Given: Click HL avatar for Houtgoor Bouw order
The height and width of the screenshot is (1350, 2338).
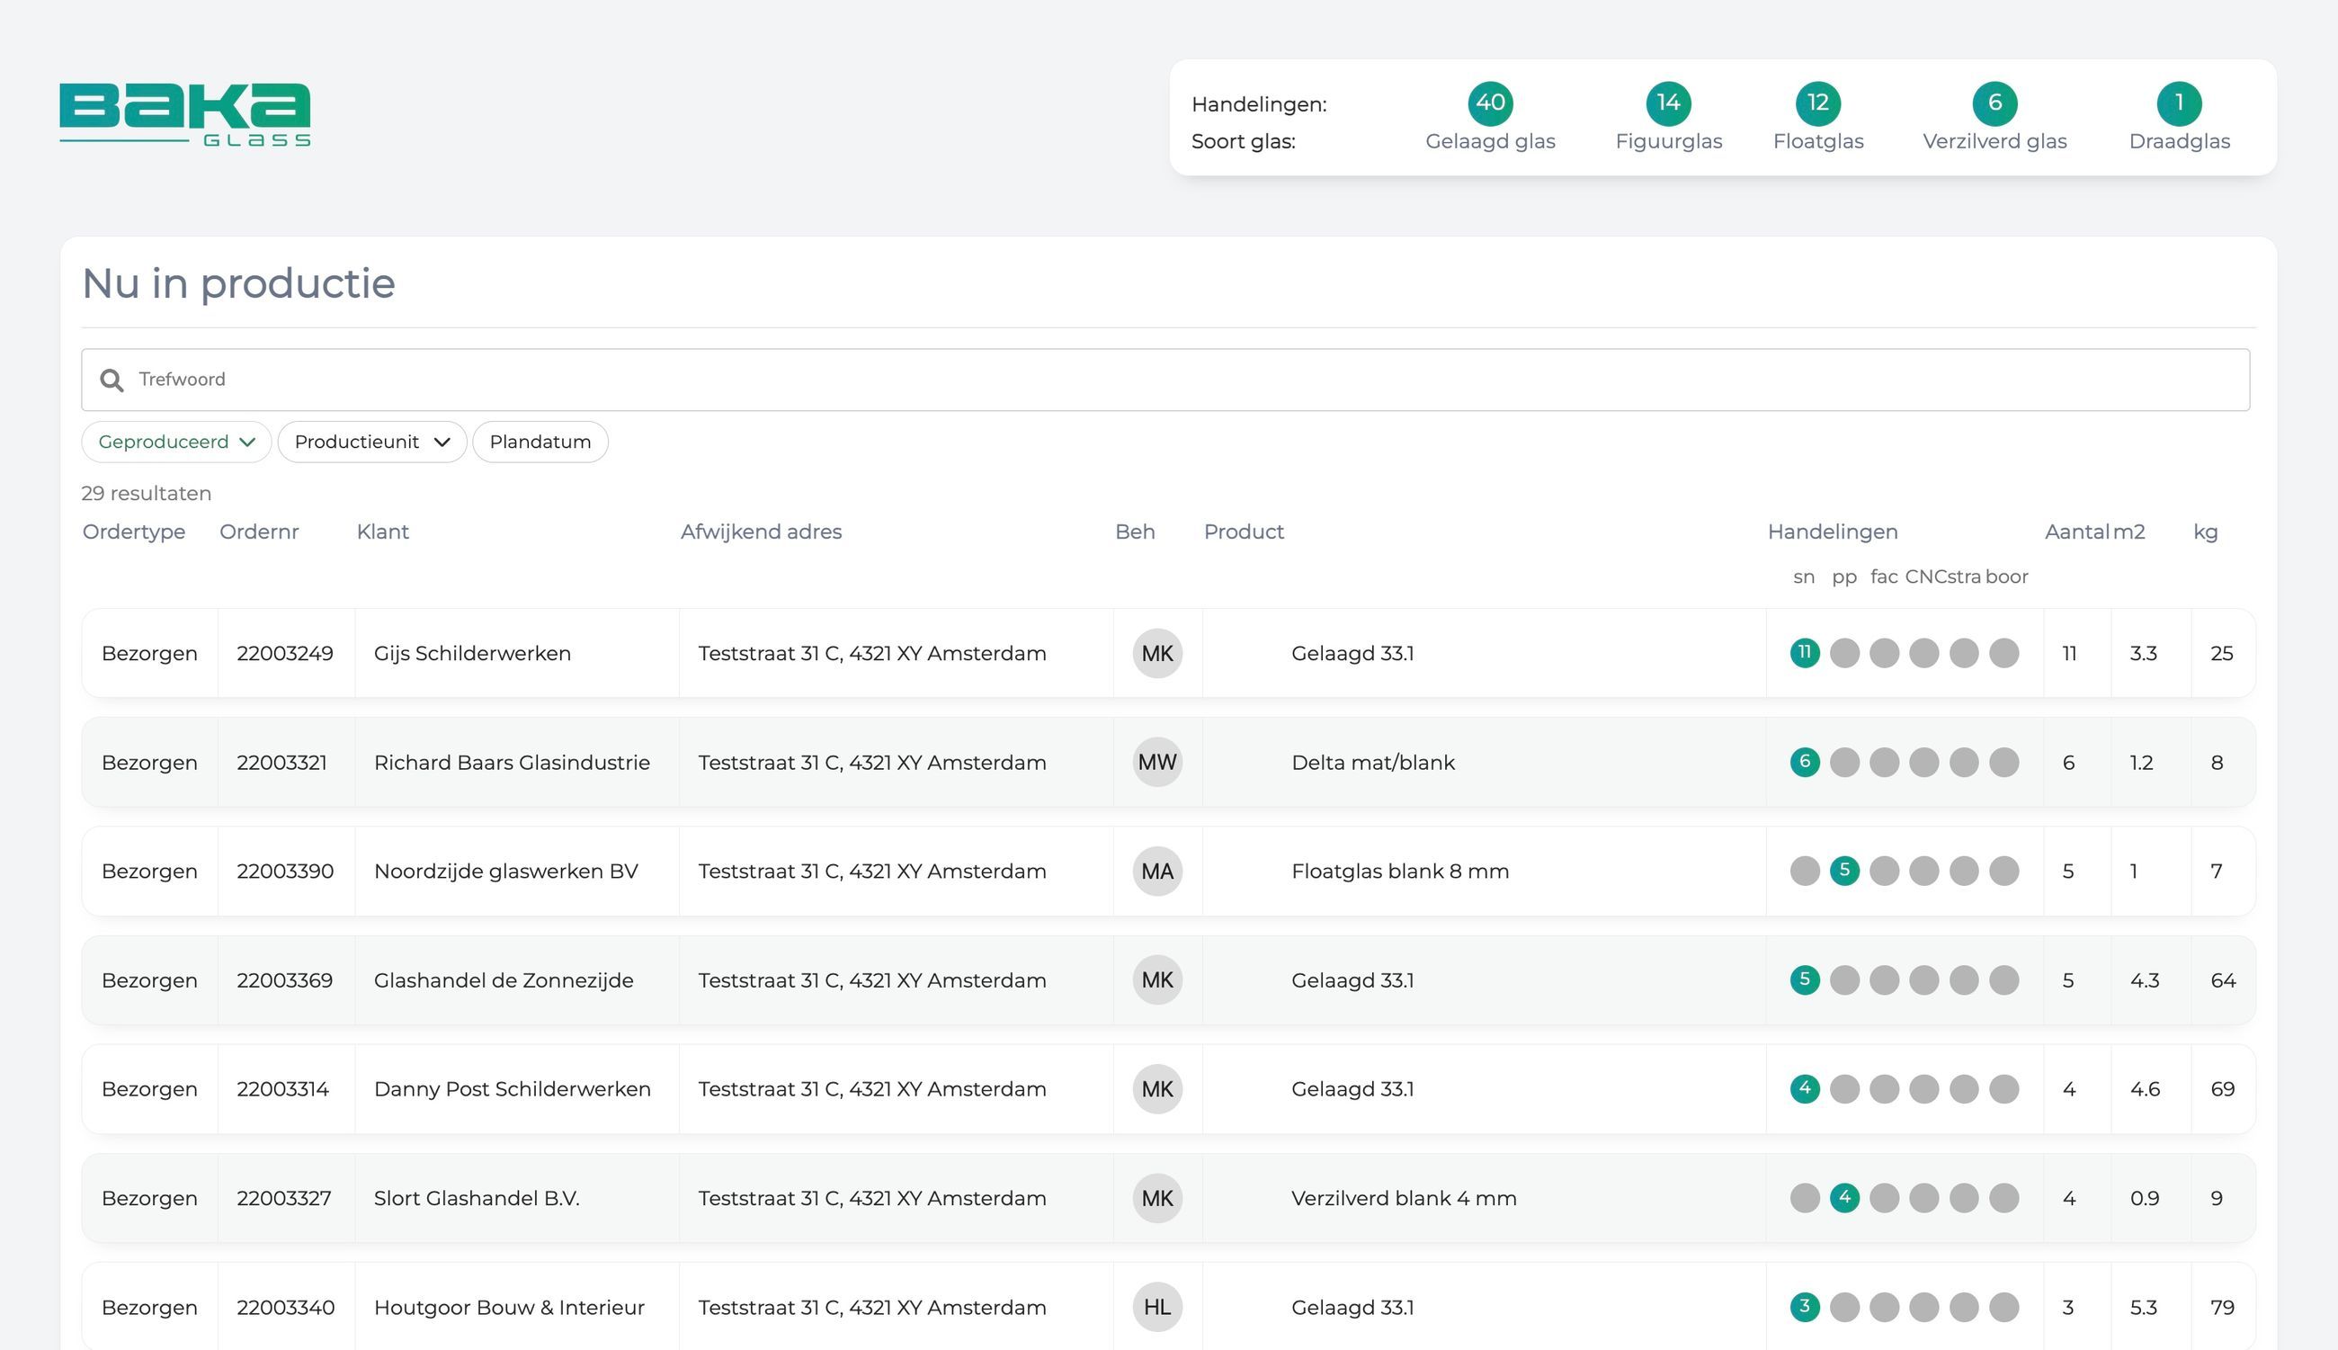Looking at the screenshot, I should click(1157, 1307).
